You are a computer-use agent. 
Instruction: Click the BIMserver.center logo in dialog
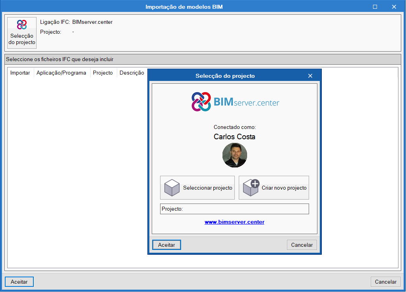[x=235, y=102]
